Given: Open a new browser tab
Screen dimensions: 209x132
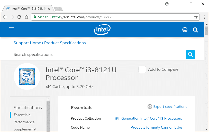Looking at the screenshot, I should [x=58, y=9].
